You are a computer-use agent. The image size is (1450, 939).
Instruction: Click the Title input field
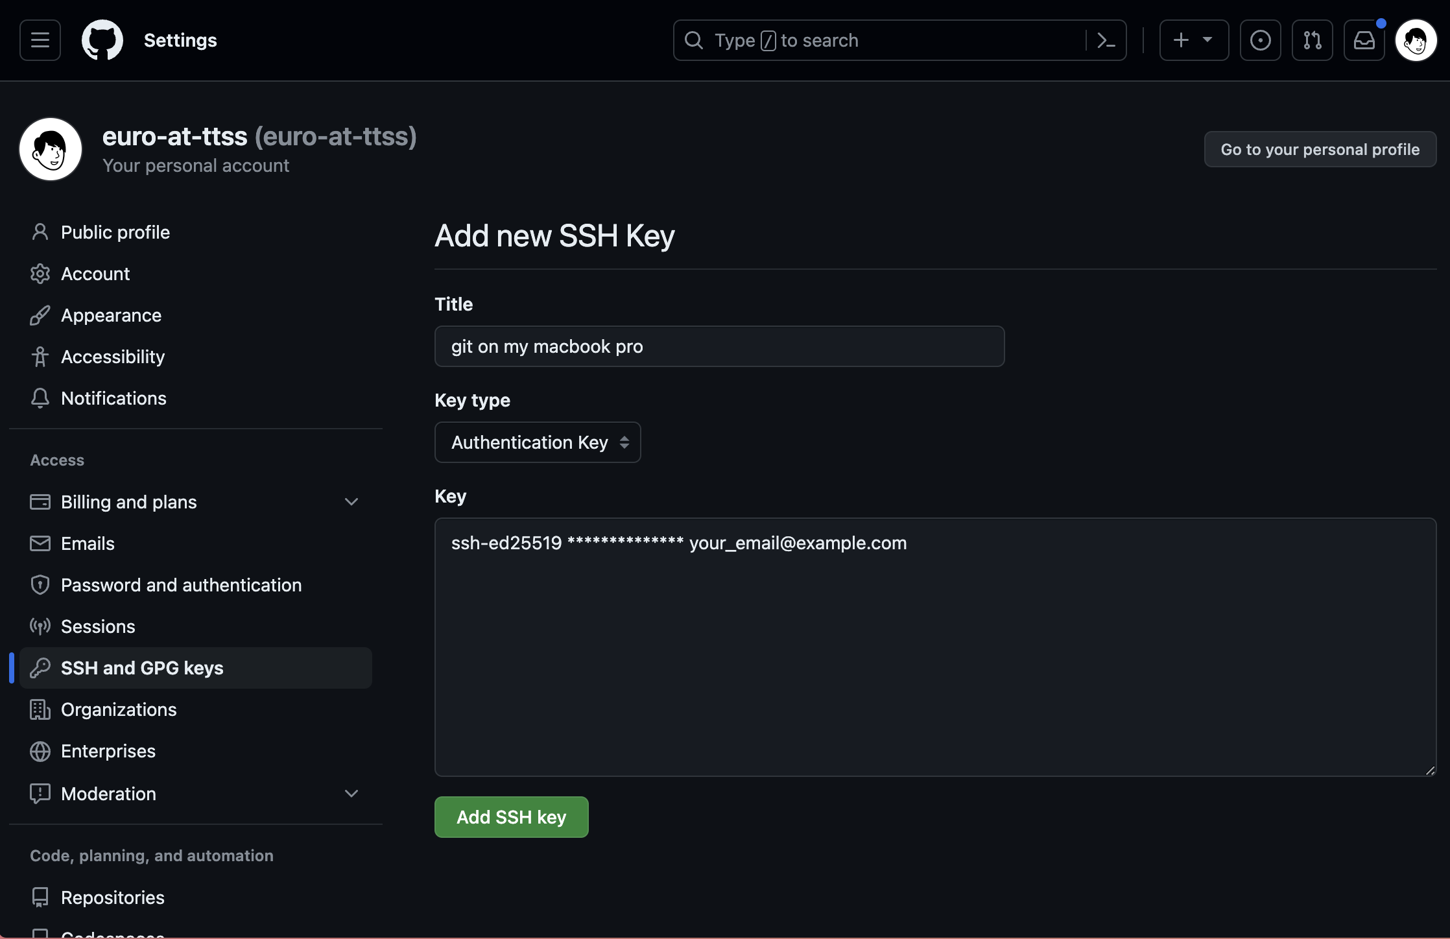pos(719,345)
